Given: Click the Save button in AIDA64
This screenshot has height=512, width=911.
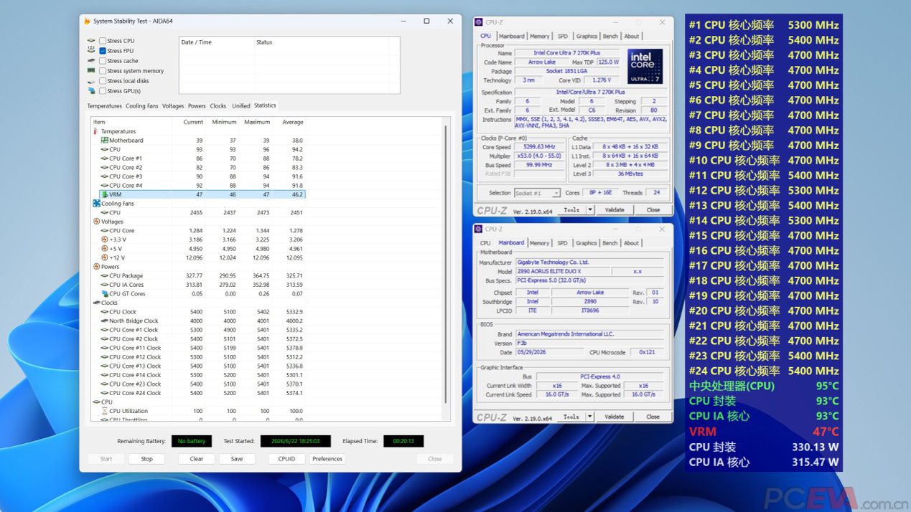Looking at the screenshot, I should 237,459.
